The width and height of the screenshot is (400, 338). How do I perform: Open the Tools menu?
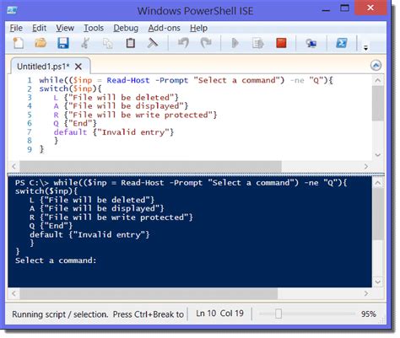[x=94, y=28]
